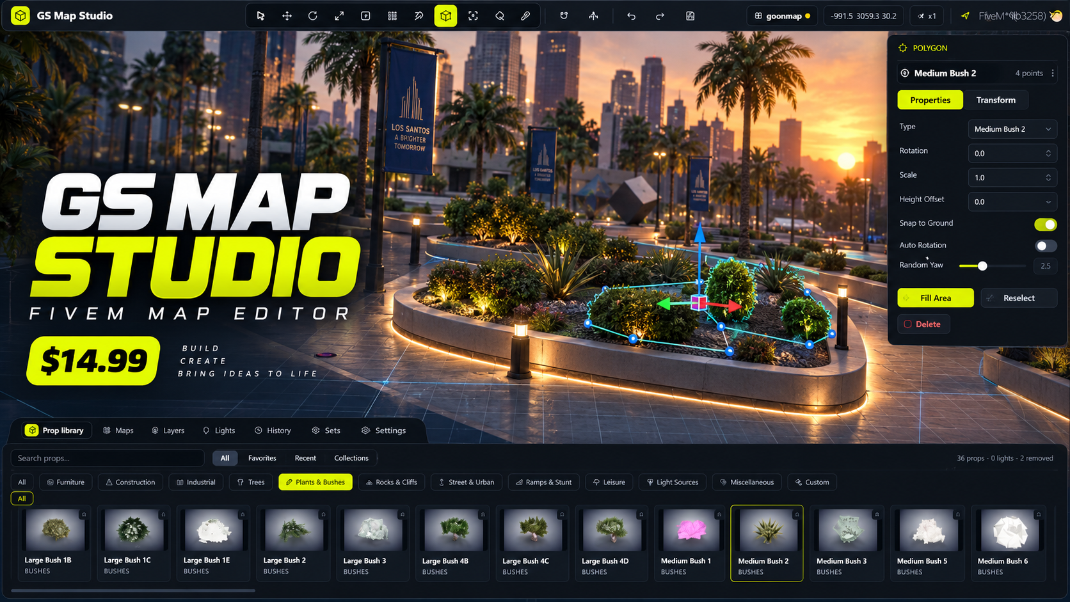
Task: Click the GS Map Studio logo icon
Action: coord(20,15)
